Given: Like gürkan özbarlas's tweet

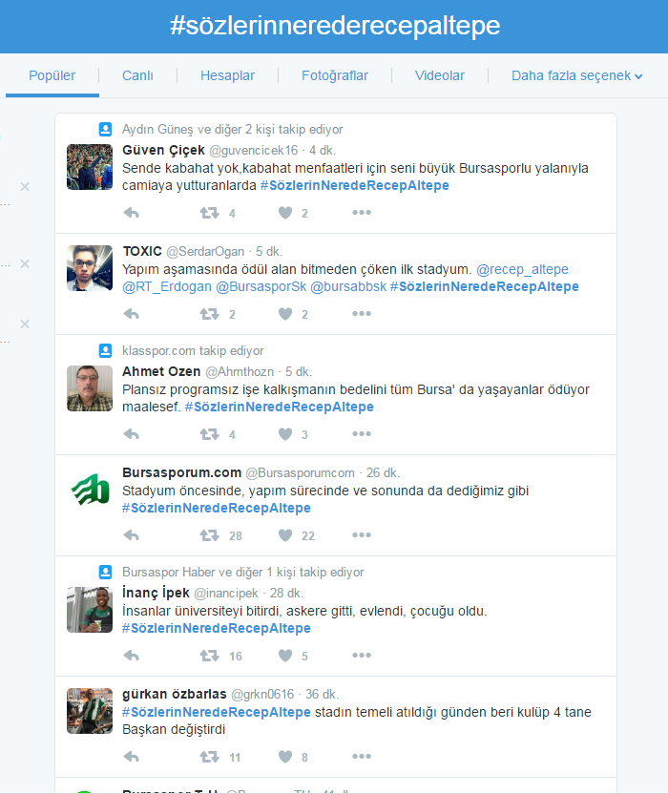Looking at the screenshot, I should point(285,757).
